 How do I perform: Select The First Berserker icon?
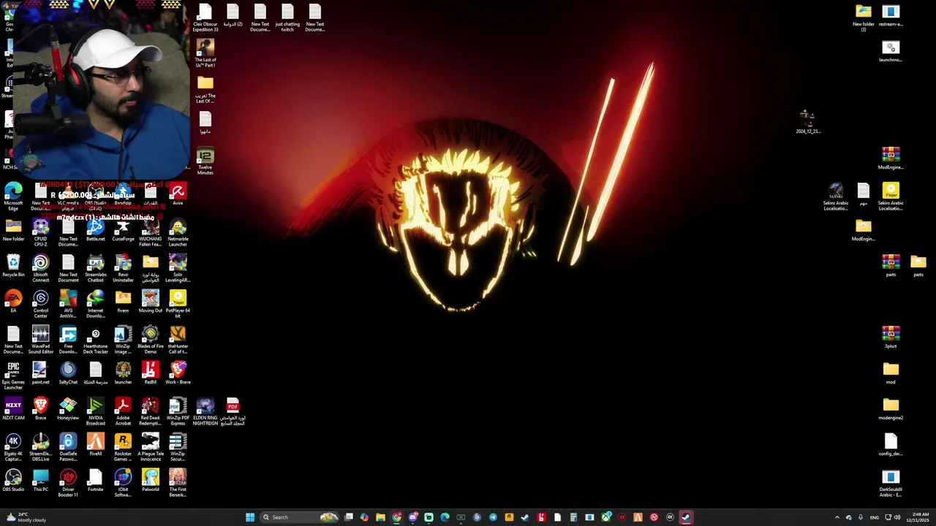(178, 484)
